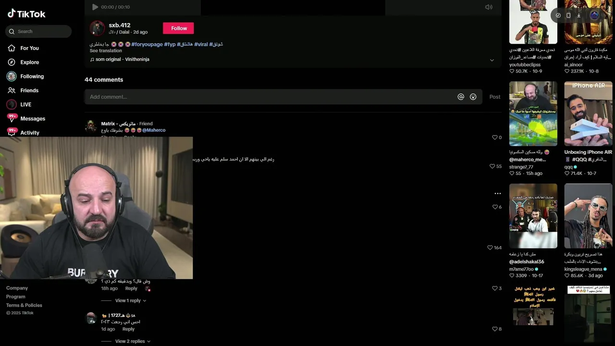Open the strange7_77 gaming video thumbnail

(x=533, y=113)
